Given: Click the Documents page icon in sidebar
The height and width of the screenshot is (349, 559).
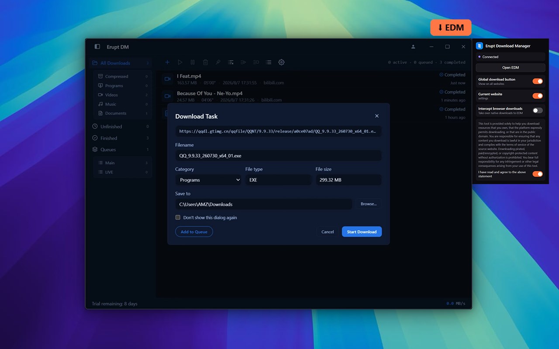Looking at the screenshot, I should (x=100, y=113).
